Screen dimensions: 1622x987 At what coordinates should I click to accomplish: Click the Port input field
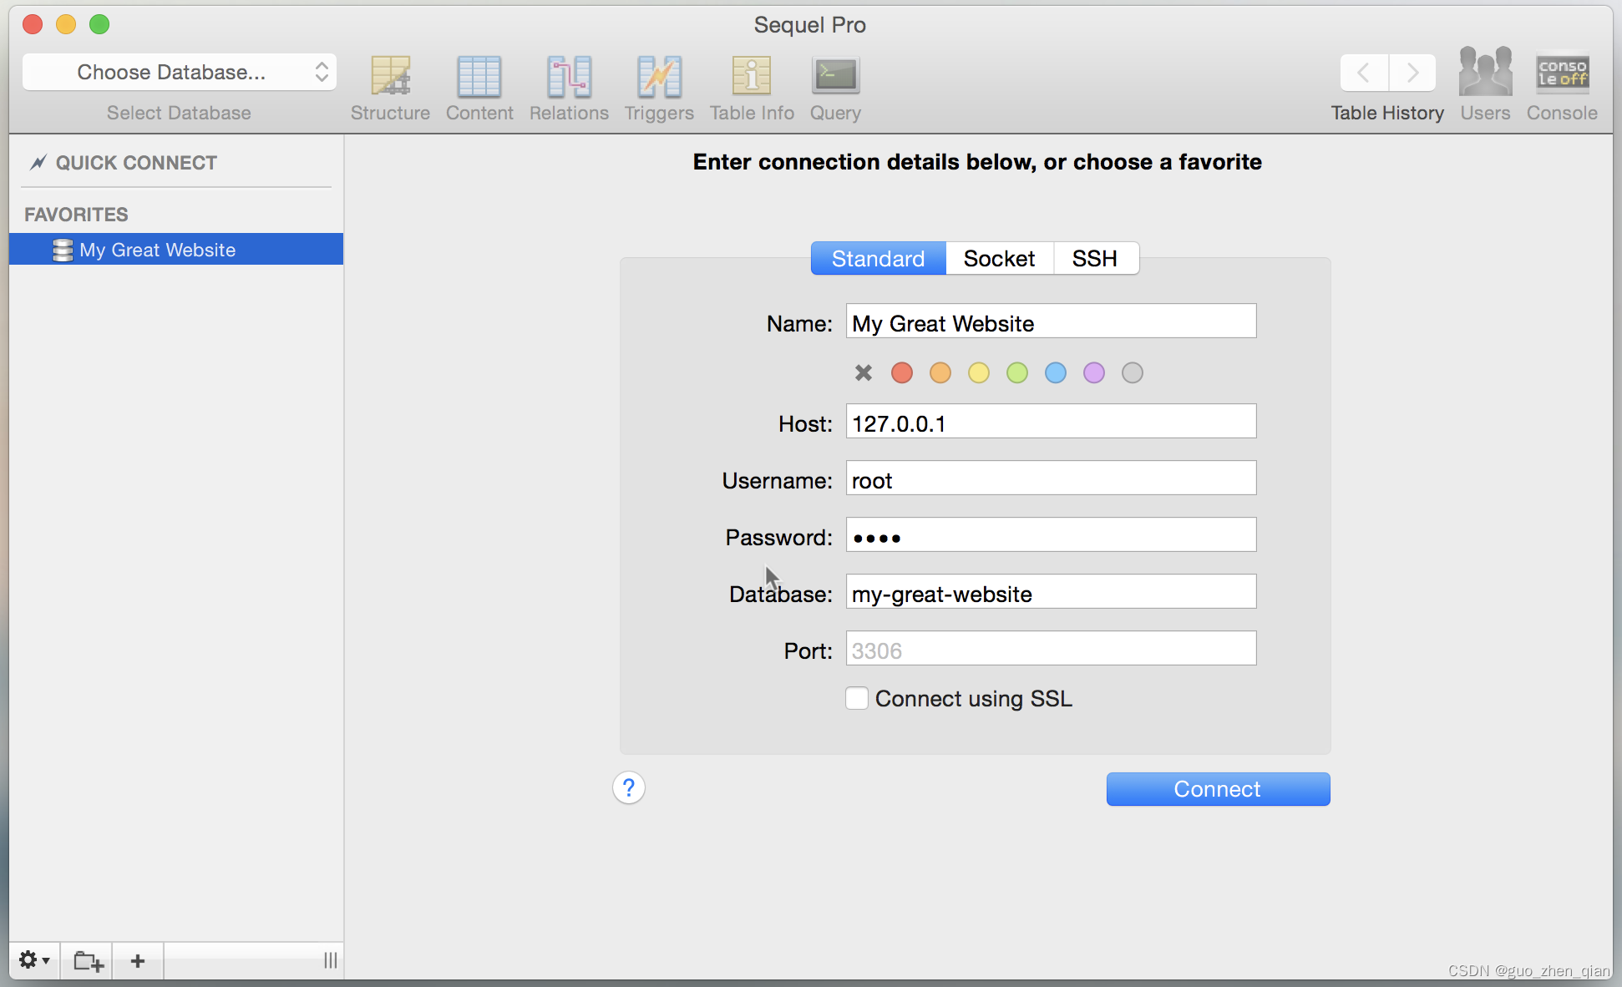(1051, 649)
